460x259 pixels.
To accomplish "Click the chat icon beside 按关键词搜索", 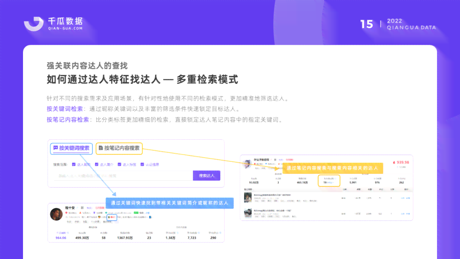I will (x=55, y=148).
